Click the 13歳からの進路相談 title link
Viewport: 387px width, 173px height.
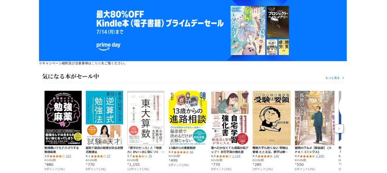(182, 148)
